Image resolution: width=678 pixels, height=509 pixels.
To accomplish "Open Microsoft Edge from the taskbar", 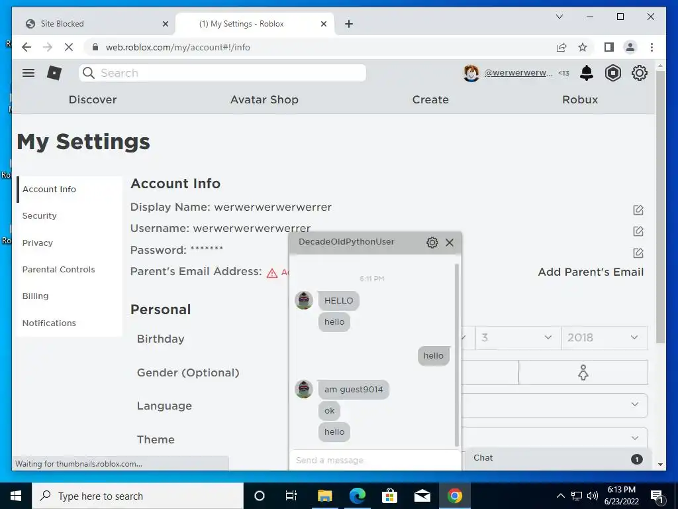I will click(x=358, y=496).
